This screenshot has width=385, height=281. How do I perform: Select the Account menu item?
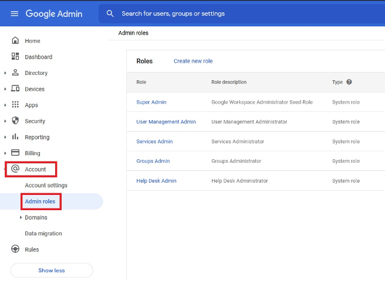point(35,169)
